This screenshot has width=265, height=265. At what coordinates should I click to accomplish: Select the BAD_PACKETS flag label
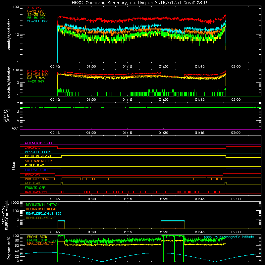36,192
